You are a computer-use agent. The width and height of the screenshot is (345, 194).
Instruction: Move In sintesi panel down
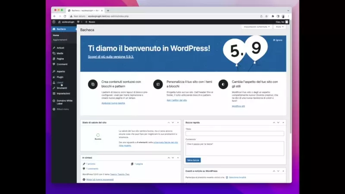[173, 158]
